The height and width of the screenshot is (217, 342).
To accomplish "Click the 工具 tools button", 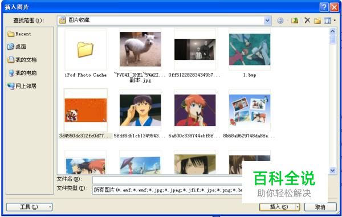I will point(29,207).
